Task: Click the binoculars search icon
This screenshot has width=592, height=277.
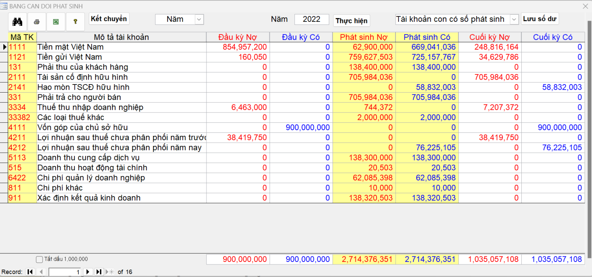Action: pos(17,22)
